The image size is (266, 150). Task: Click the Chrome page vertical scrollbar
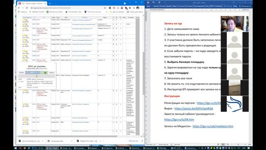(144, 73)
